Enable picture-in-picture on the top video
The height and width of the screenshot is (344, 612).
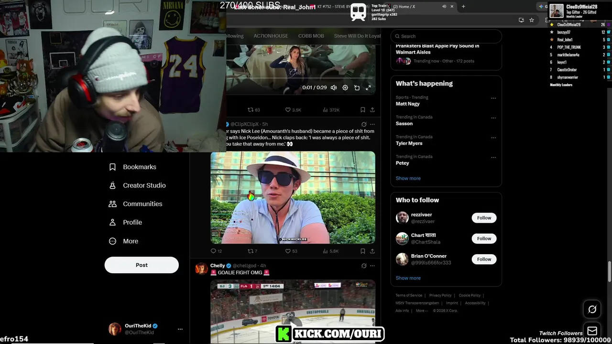click(x=357, y=88)
